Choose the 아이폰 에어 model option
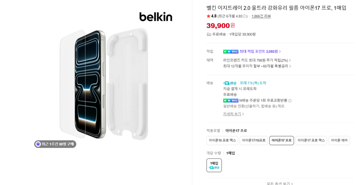Image resolution: width=356 pixels, height=185 pixels. [339, 140]
